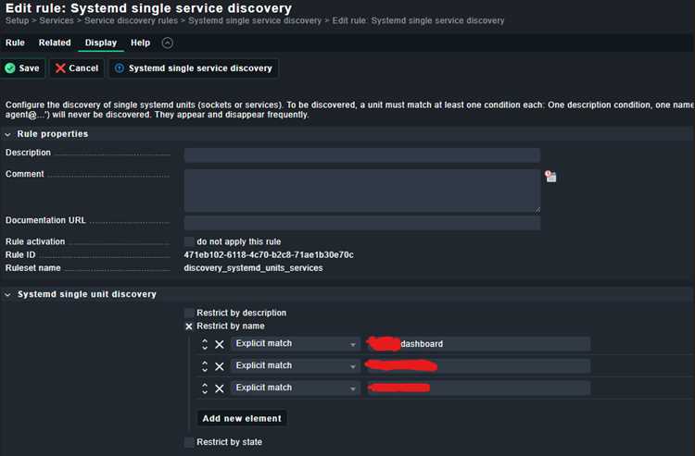Collapse the Rule properties section
The image size is (695, 456).
7,134
